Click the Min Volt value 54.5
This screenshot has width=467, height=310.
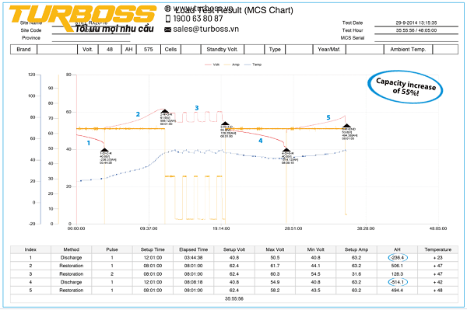pos(316,273)
